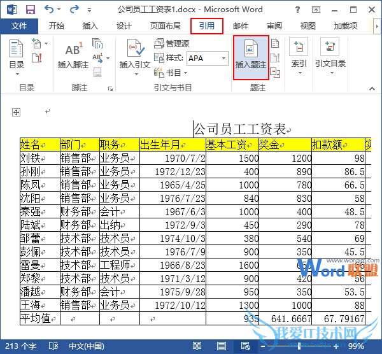Switch to the 插入 tab
The image size is (382, 354).
pos(90,26)
